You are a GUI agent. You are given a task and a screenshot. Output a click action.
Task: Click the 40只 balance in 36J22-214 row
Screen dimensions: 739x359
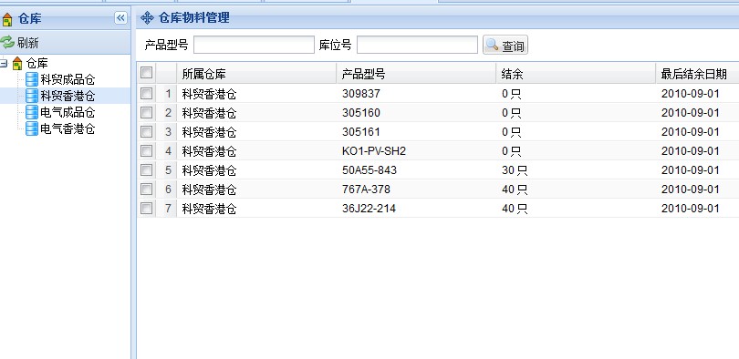[515, 209]
